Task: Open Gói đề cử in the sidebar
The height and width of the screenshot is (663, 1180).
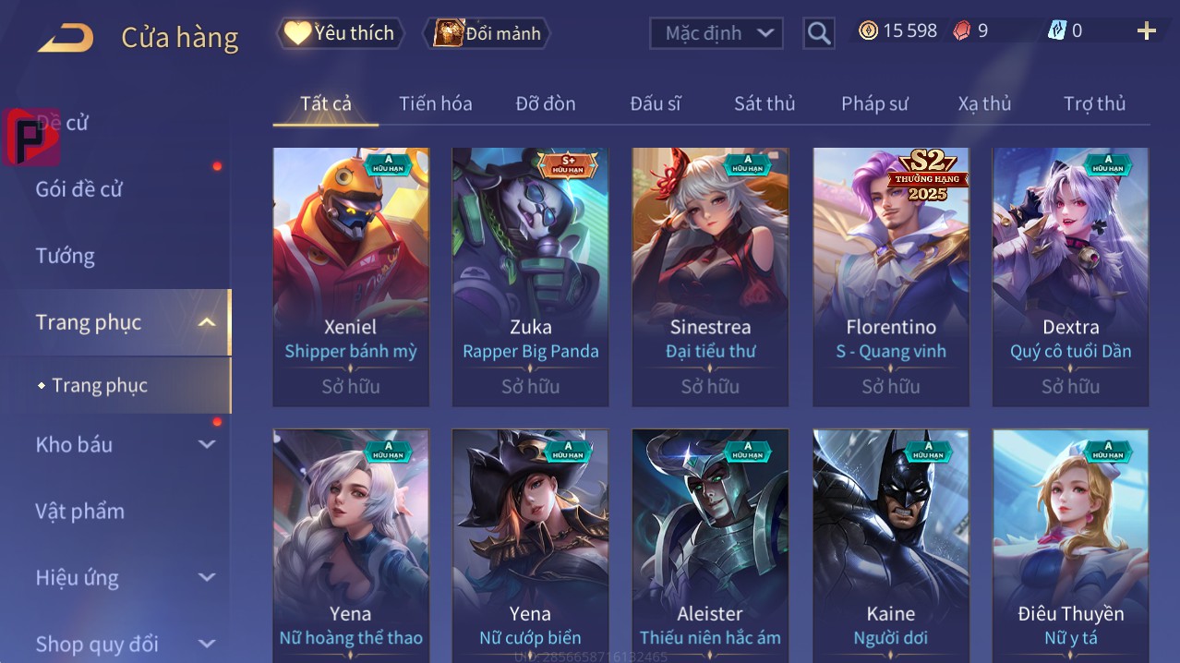Action: [78, 189]
